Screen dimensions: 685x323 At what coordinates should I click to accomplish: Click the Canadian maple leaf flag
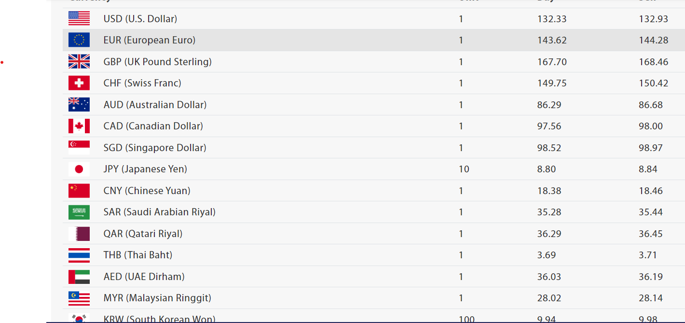[x=79, y=126]
